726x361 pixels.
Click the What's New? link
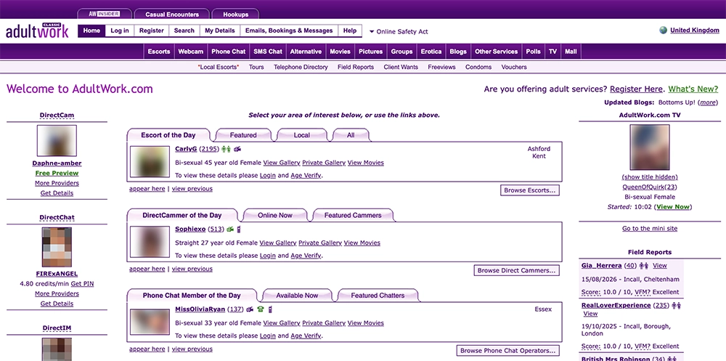(693, 89)
